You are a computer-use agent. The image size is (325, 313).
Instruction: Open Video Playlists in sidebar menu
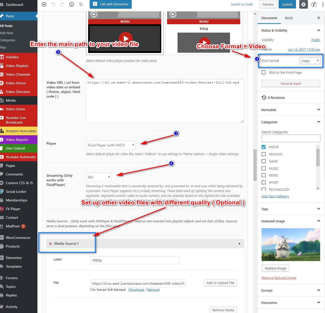[x=17, y=66]
